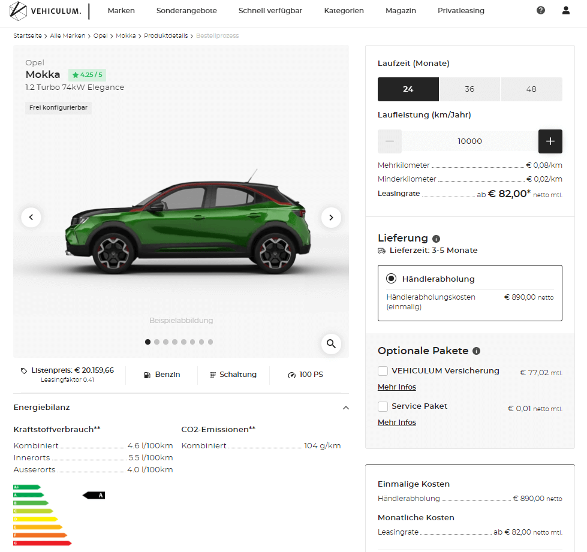This screenshot has width=587, height=552.
Task: Enable the VEHICULUM Versicherung checkbox
Action: click(383, 371)
